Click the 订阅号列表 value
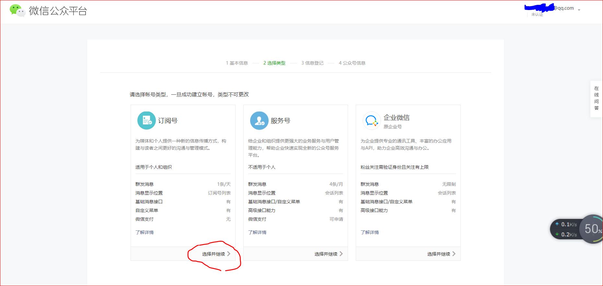 coord(219,193)
